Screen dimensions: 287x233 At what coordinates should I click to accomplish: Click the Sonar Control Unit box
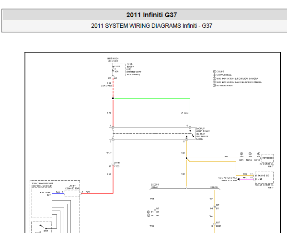tap(264, 178)
